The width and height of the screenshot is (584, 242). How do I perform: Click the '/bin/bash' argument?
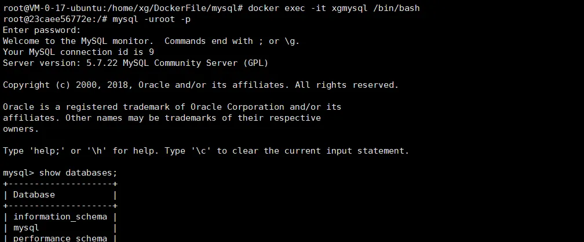396,8
